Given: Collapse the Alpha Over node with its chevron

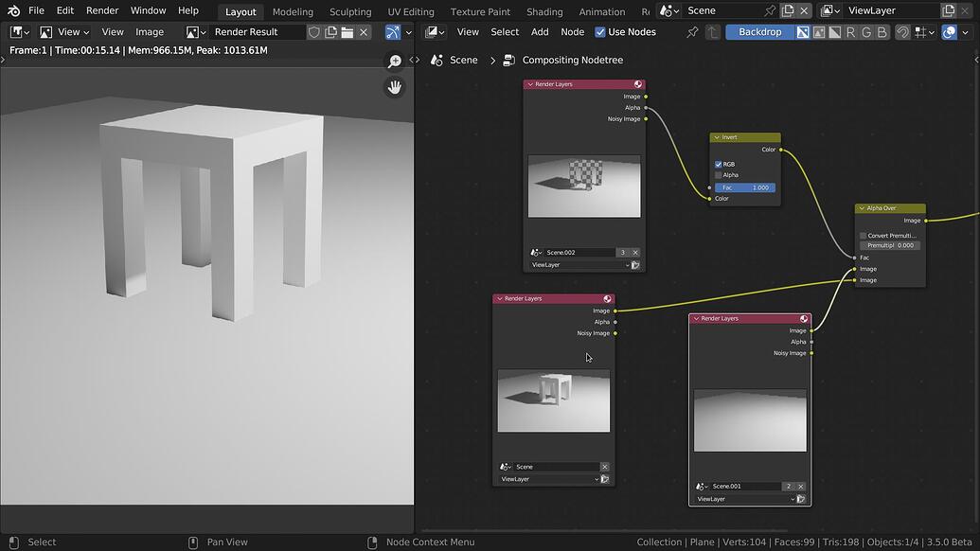Looking at the screenshot, I should coord(862,208).
